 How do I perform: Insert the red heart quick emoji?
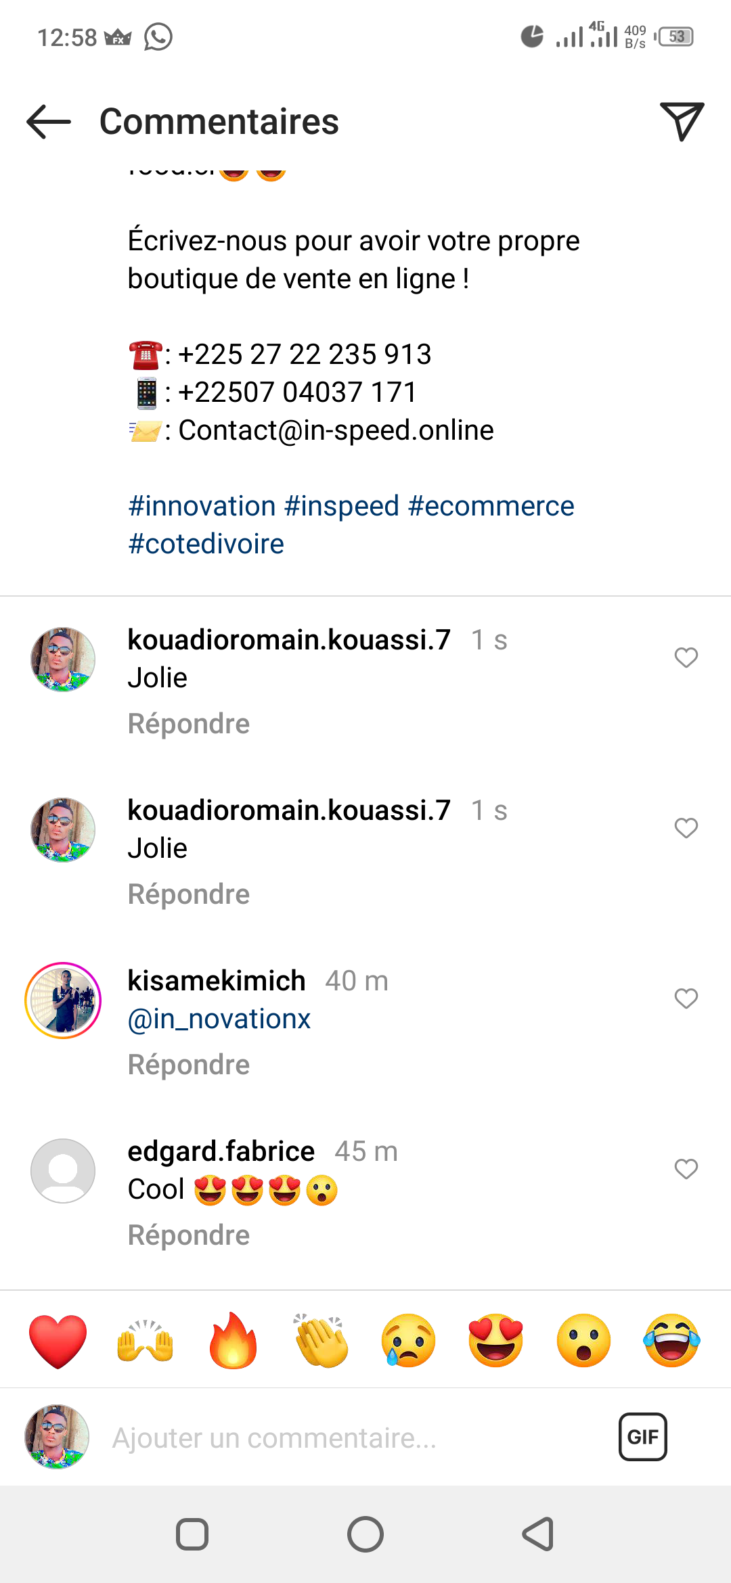(x=58, y=1341)
